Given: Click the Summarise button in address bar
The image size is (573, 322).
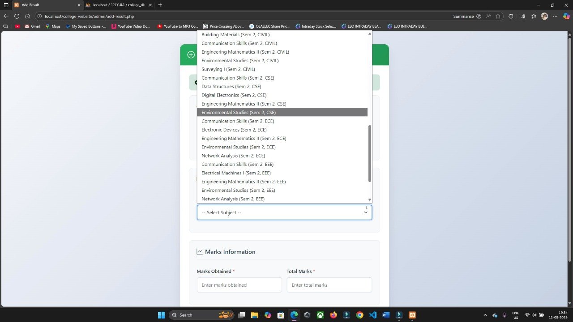Looking at the screenshot, I should 463,16.
